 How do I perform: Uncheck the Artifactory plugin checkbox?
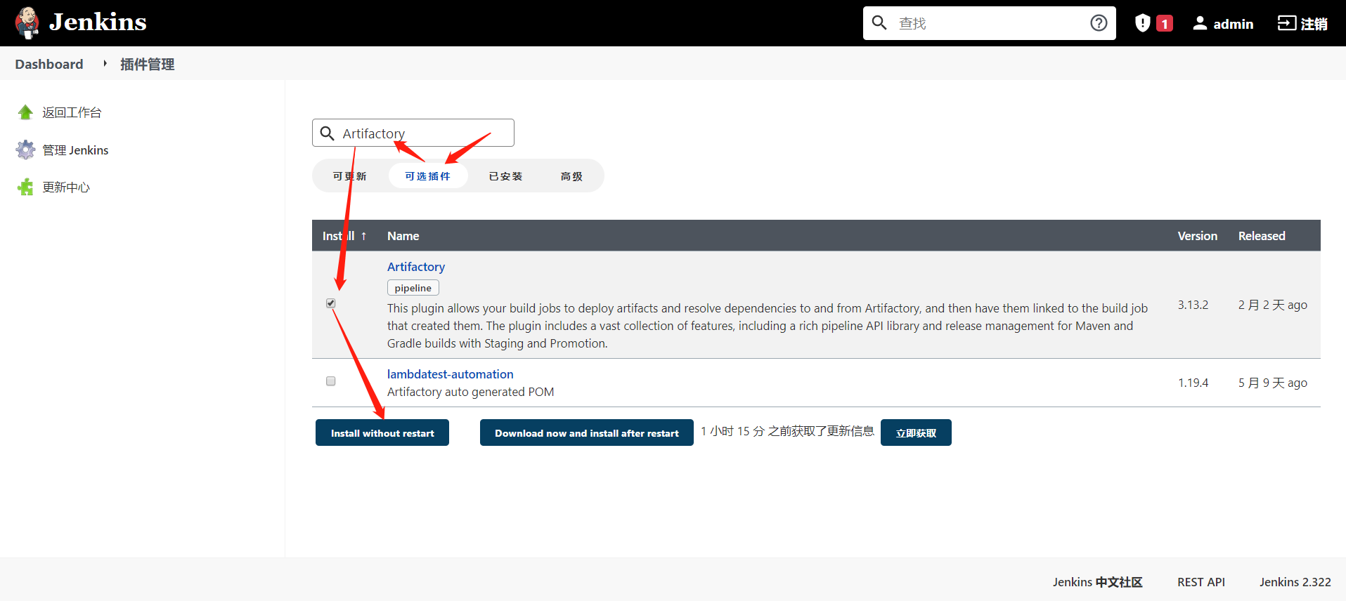point(331,303)
